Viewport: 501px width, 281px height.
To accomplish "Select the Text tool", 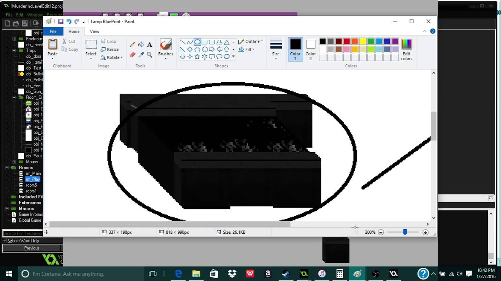I will pyautogui.click(x=150, y=44).
